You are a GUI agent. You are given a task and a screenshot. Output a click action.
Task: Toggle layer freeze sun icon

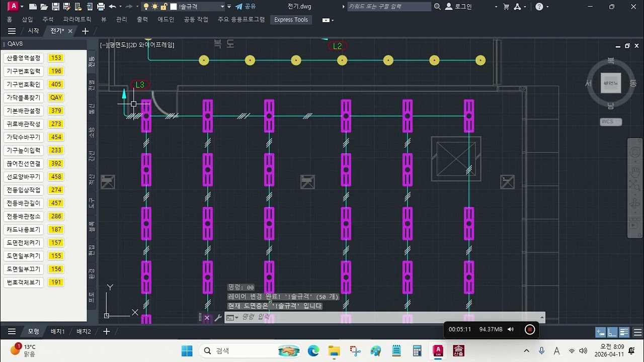click(155, 7)
